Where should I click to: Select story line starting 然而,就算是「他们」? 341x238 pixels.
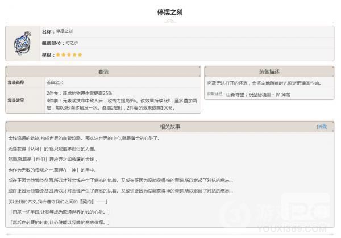coord(53,159)
